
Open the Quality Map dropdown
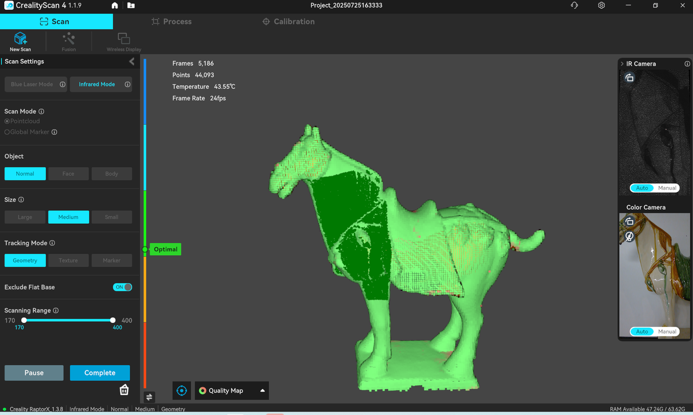(x=232, y=391)
